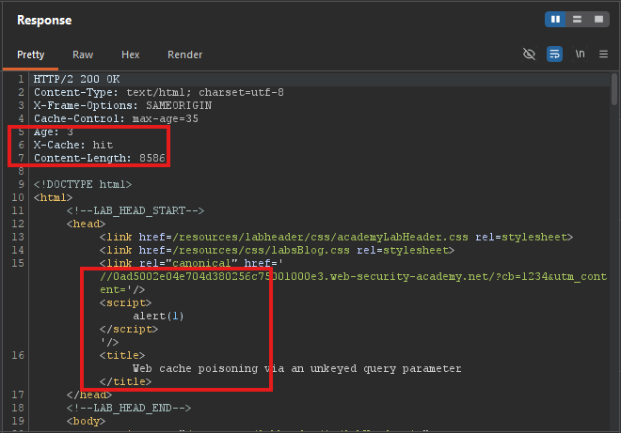Click the labsBlog.css link line
The width and height of the screenshot is (621, 433).
click(x=277, y=250)
